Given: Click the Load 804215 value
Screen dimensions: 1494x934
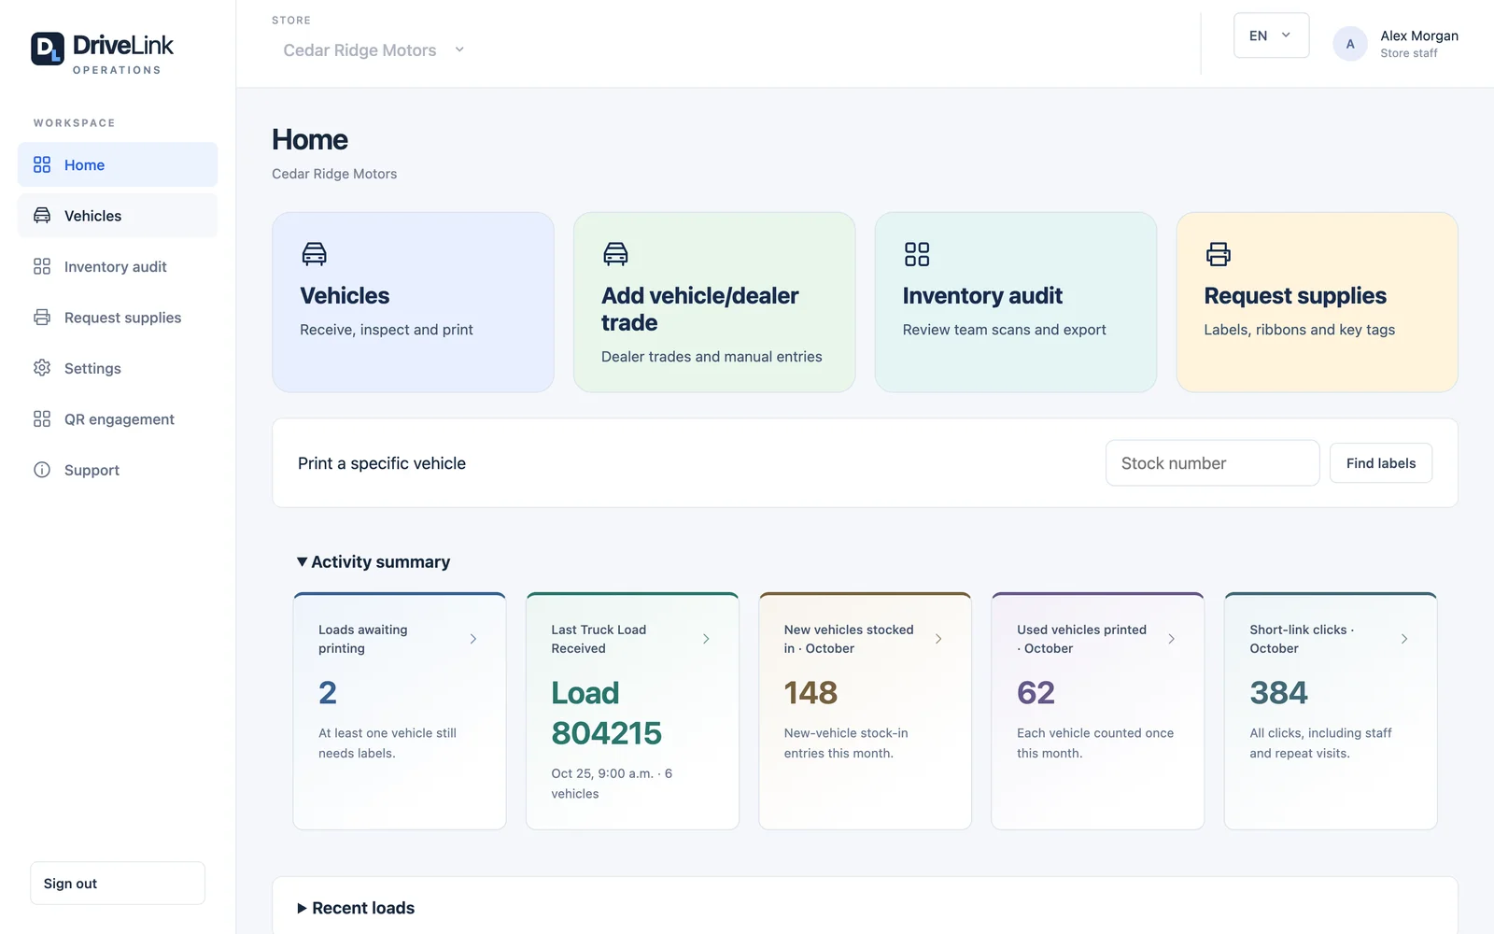Looking at the screenshot, I should click(x=606, y=713).
